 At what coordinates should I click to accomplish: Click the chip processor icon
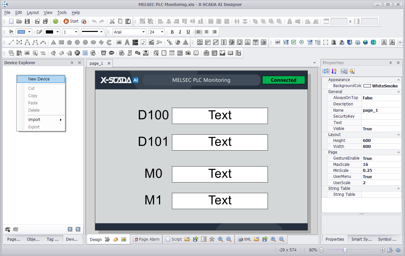(x=77, y=53)
